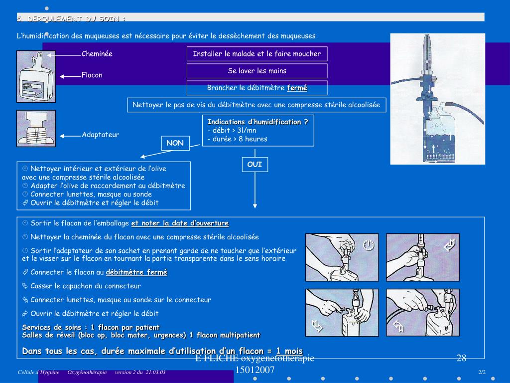
Task: Click the slide number "28"
Action: pos(461,358)
